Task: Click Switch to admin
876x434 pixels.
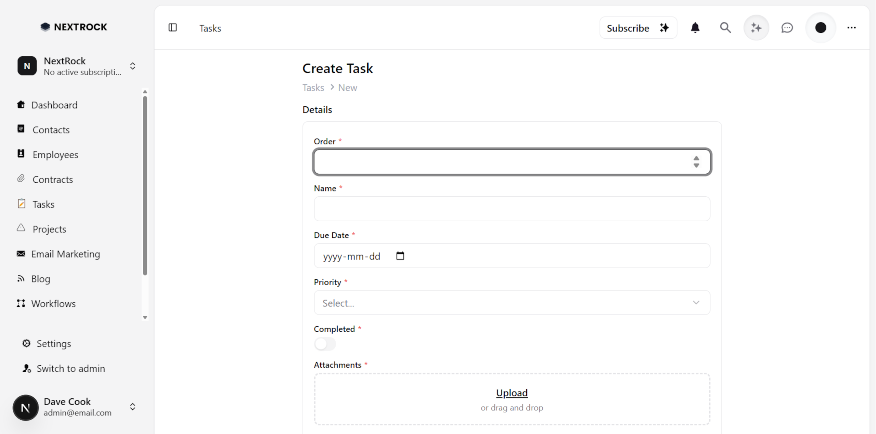Action: pos(70,368)
